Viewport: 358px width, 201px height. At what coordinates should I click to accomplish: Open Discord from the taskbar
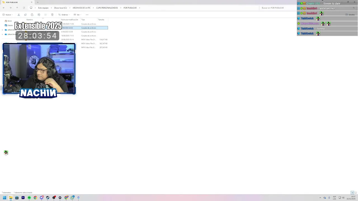coord(42,198)
